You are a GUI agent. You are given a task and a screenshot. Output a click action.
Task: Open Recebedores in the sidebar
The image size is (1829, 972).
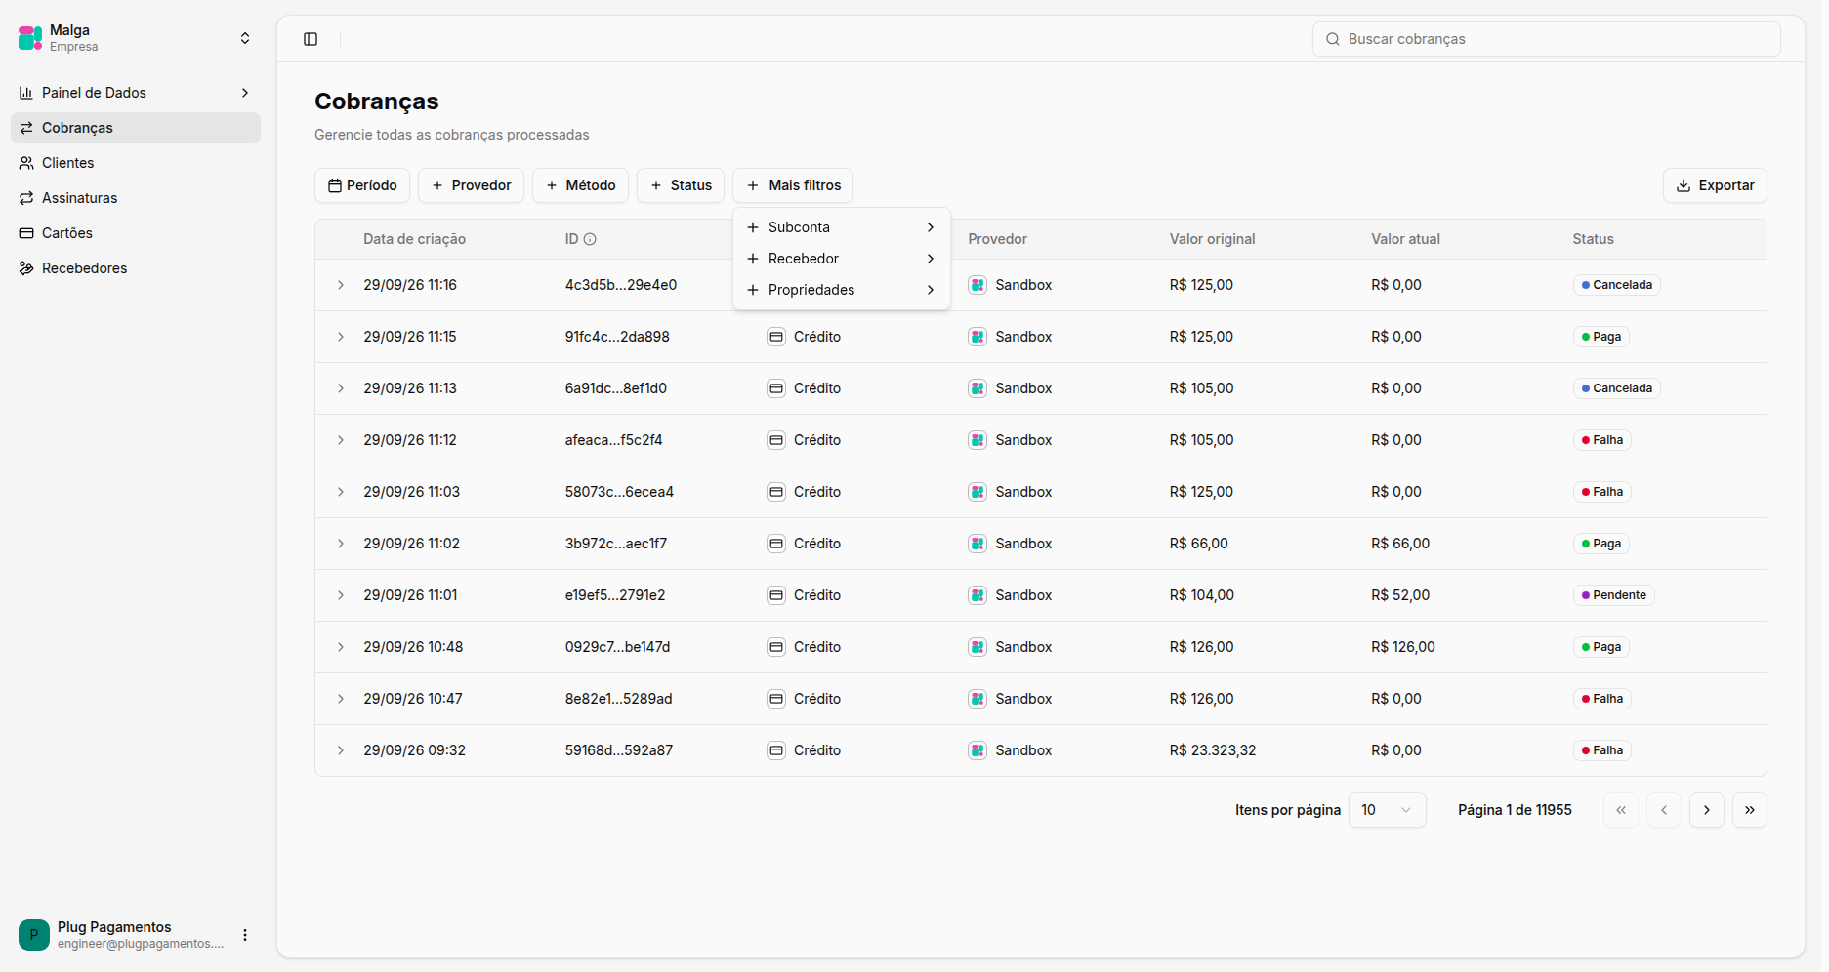coord(136,268)
